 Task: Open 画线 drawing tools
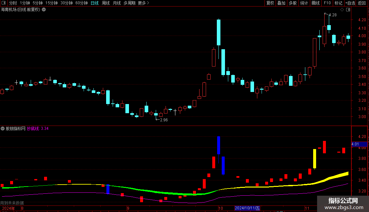click(x=315, y=3)
